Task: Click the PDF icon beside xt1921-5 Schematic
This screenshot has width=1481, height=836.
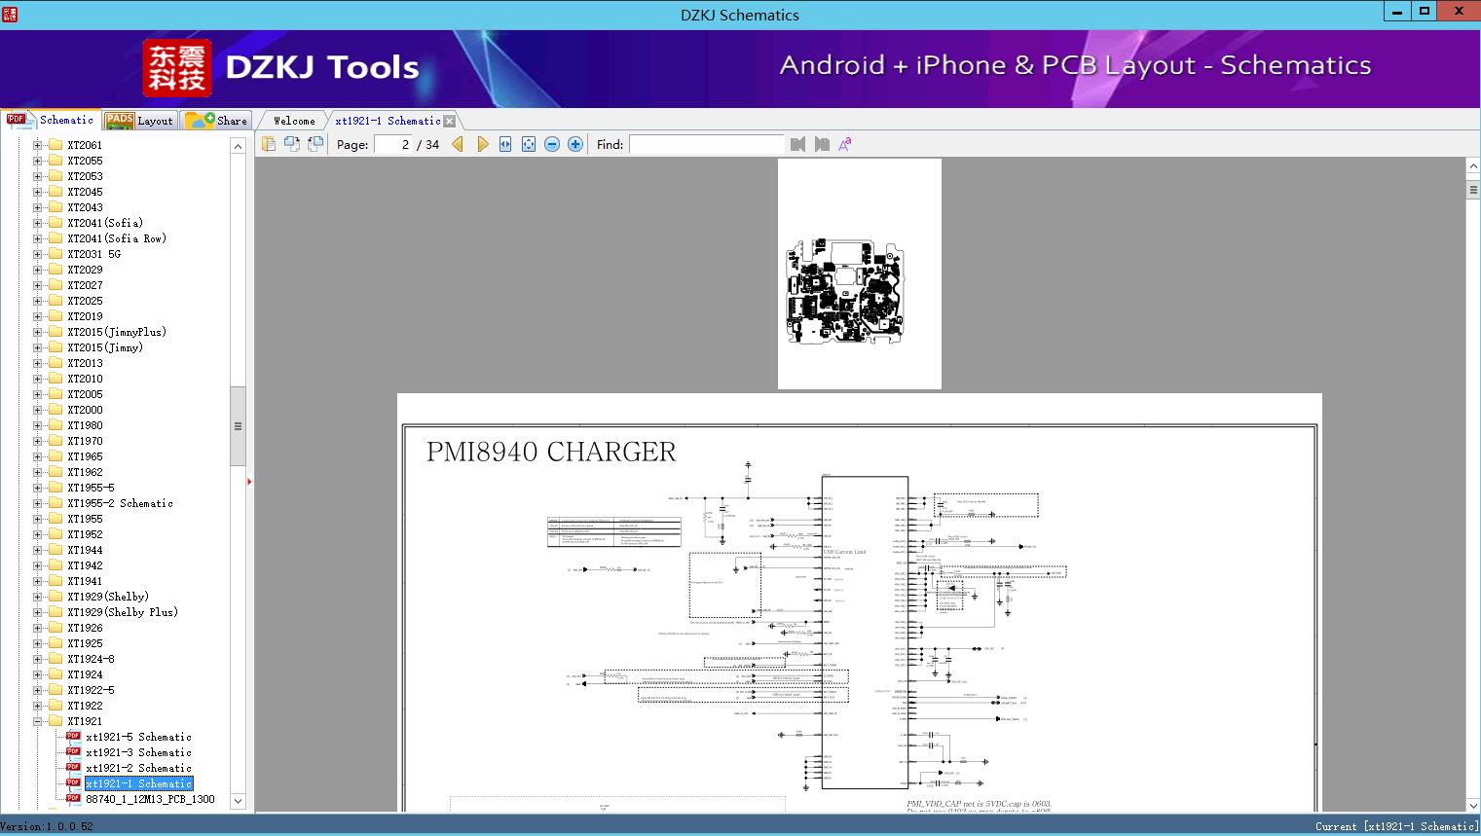Action: coord(73,736)
